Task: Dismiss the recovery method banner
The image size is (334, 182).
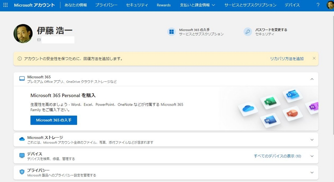Action: coord(314,58)
